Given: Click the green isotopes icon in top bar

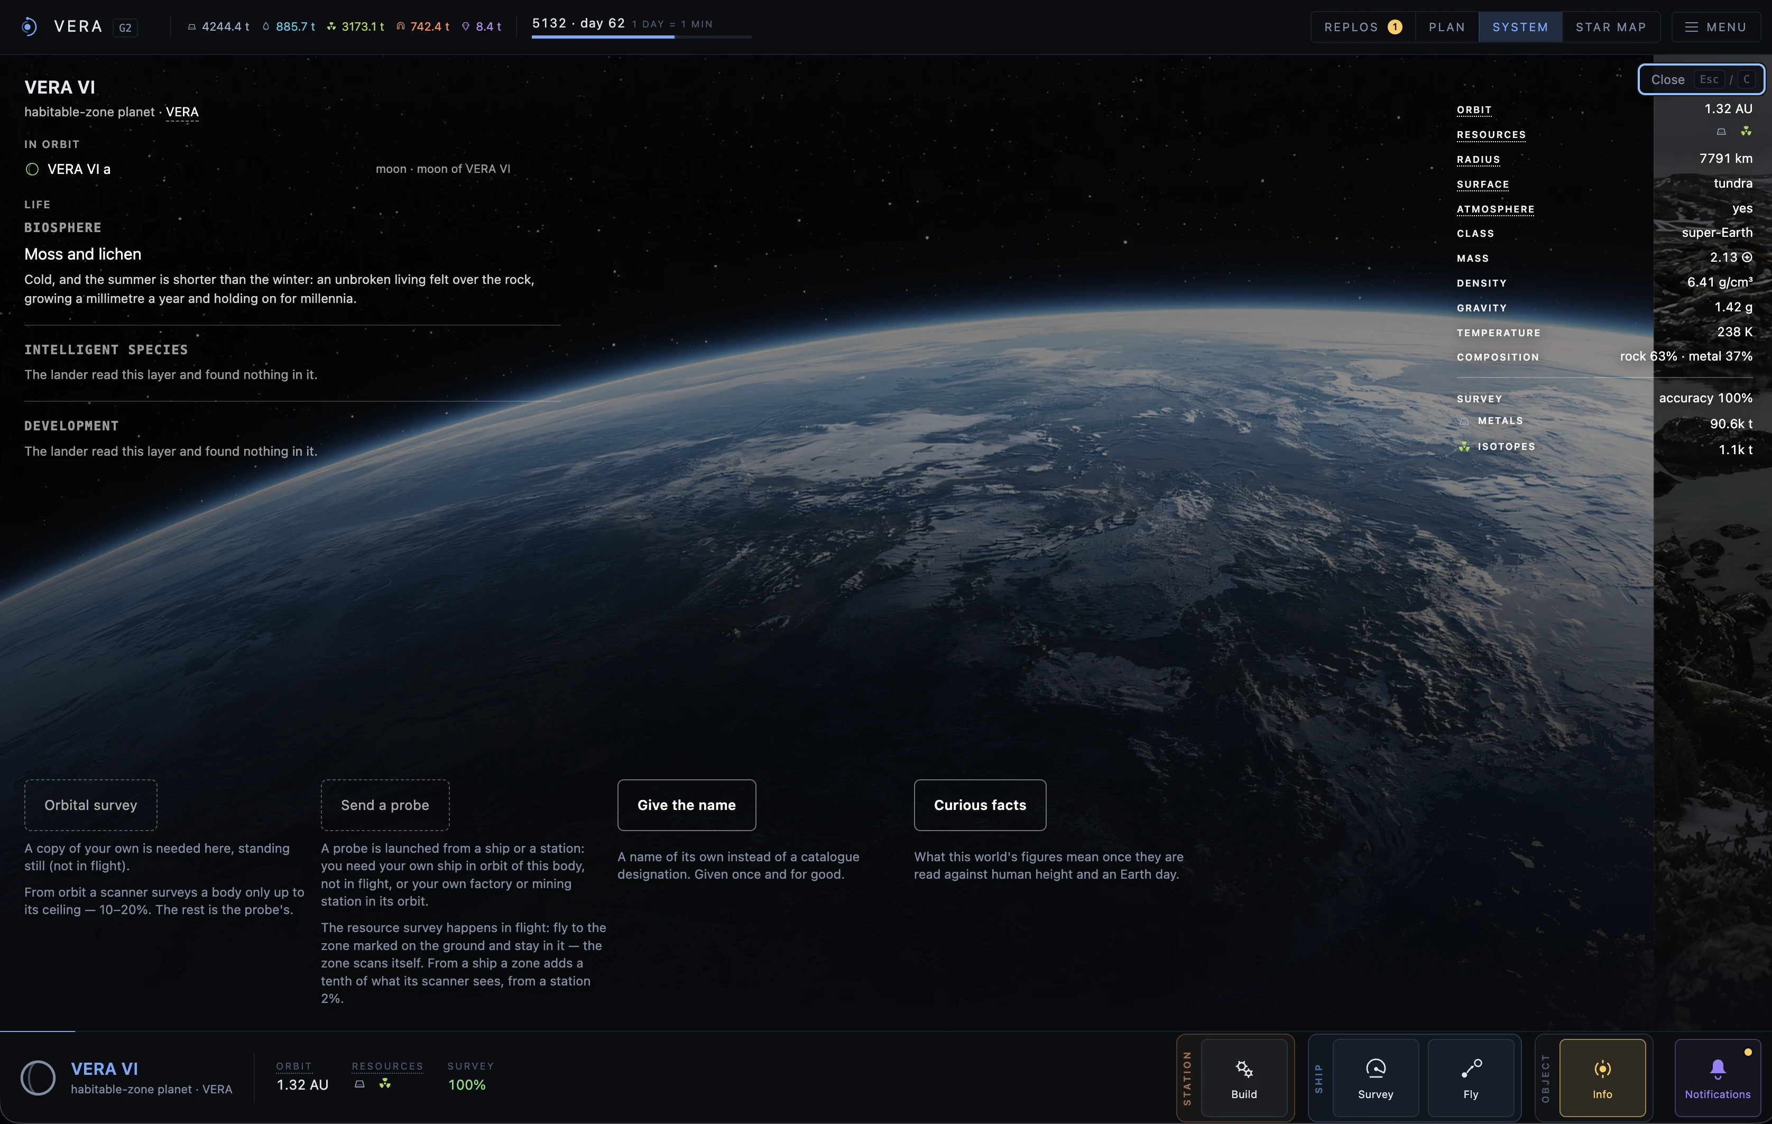Looking at the screenshot, I should pos(331,27).
